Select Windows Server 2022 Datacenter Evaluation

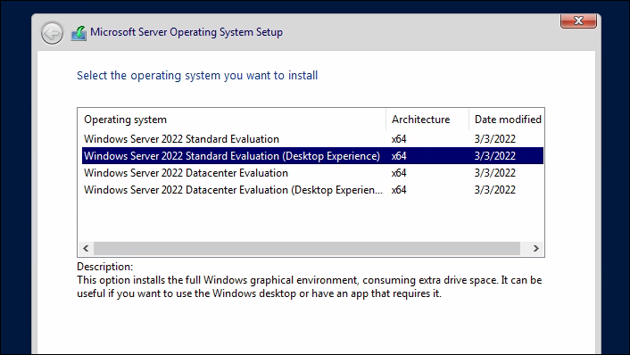[x=312, y=173]
